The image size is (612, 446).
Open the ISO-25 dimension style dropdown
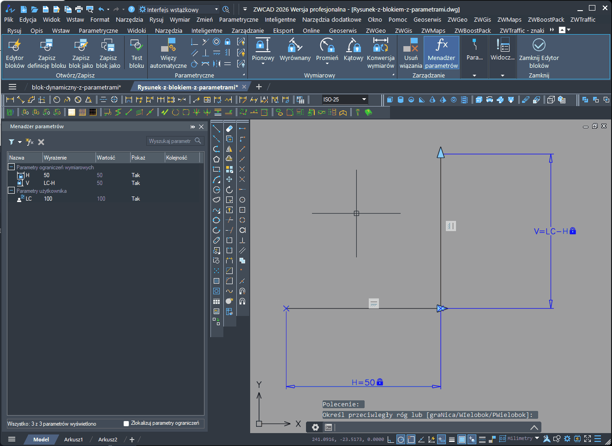pos(364,100)
